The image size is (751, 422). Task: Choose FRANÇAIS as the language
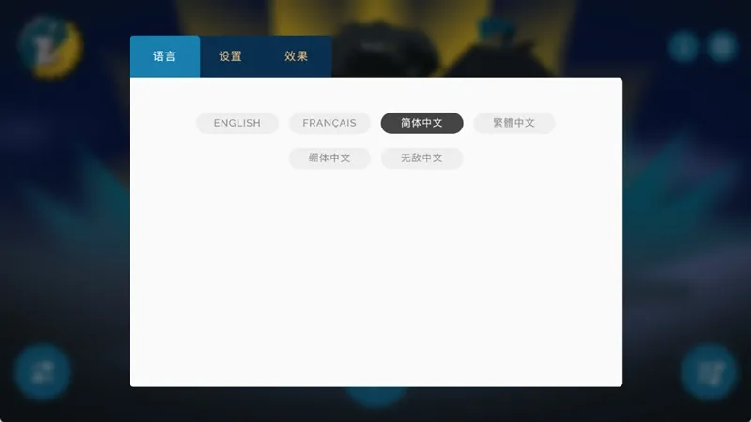click(330, 123)
